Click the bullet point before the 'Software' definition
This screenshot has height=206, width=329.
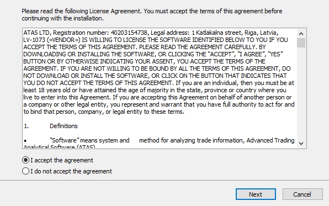point(25,141)
